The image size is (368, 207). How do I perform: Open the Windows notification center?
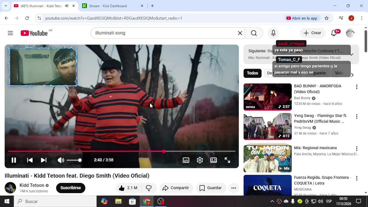tap(359, 201)
